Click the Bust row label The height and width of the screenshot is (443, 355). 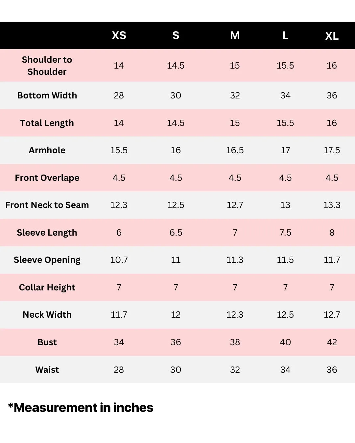tap(47, 342)
